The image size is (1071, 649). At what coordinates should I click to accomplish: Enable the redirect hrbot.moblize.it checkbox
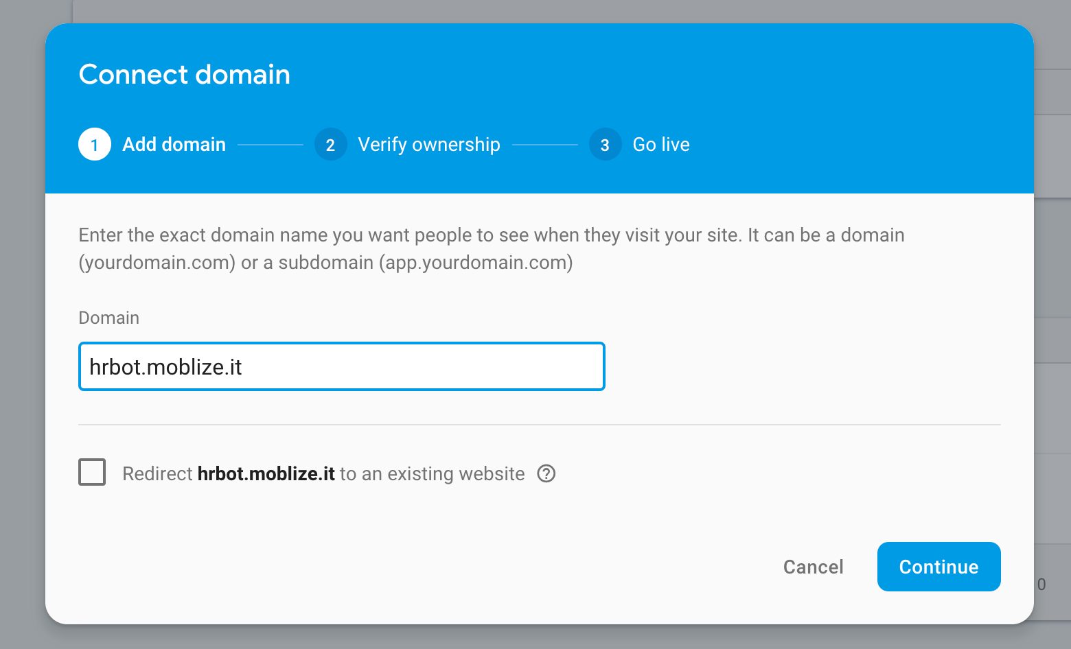click(x=92, y=472)
